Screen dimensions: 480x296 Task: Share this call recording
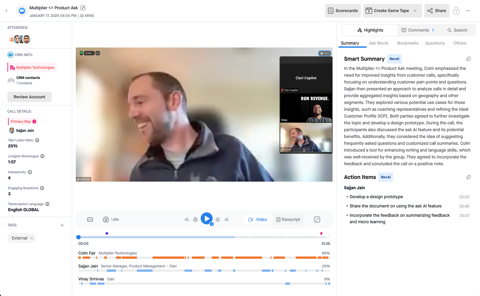point(437,11)
